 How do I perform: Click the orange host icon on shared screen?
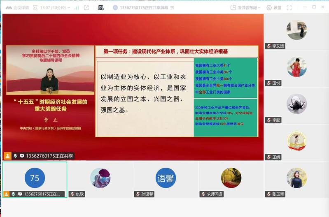point(7,156)
